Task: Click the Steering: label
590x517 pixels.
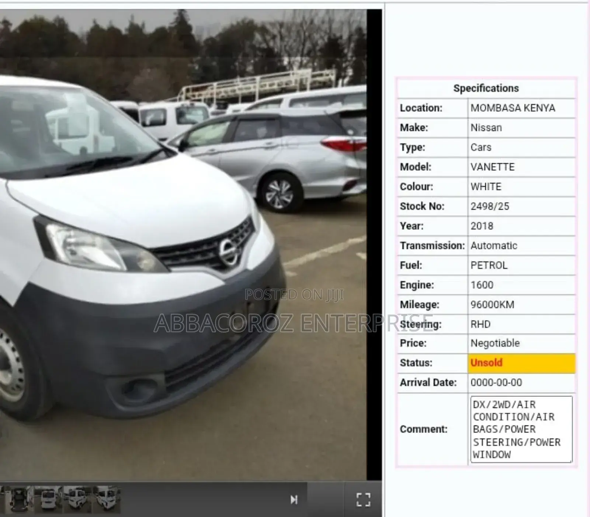Action: (420, 324)
